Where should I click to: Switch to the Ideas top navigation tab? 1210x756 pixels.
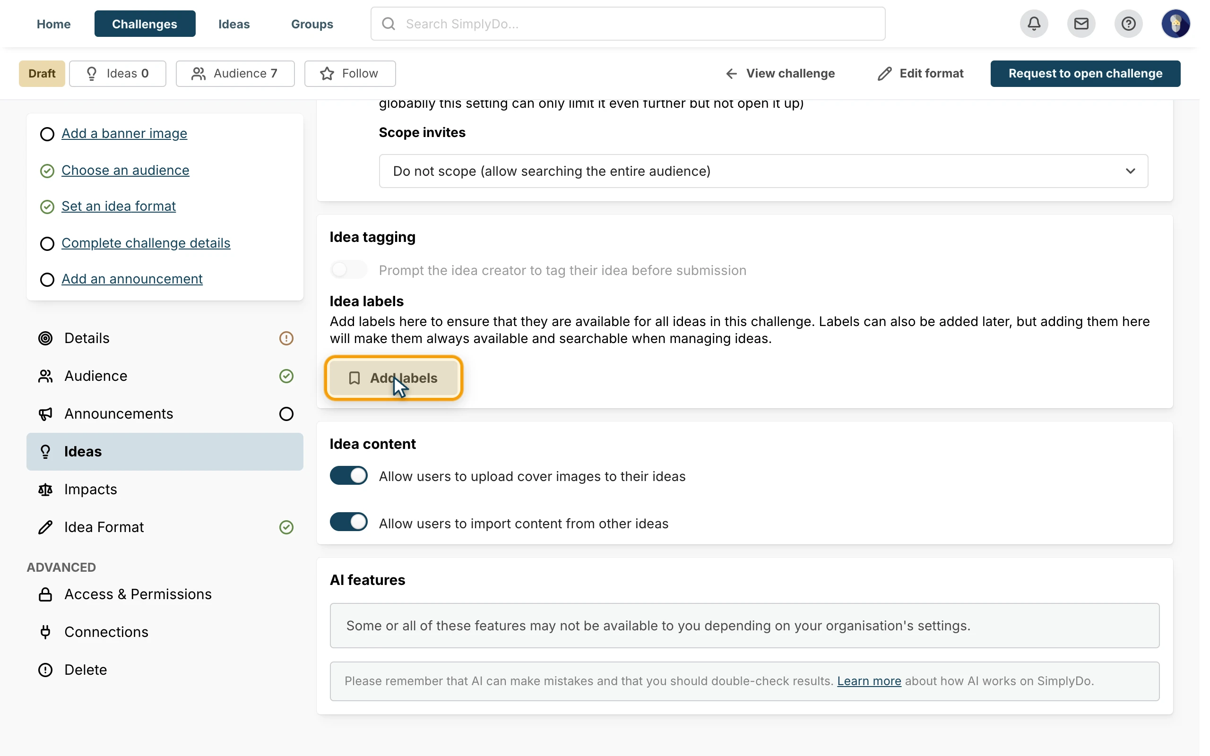pos(234,24)
